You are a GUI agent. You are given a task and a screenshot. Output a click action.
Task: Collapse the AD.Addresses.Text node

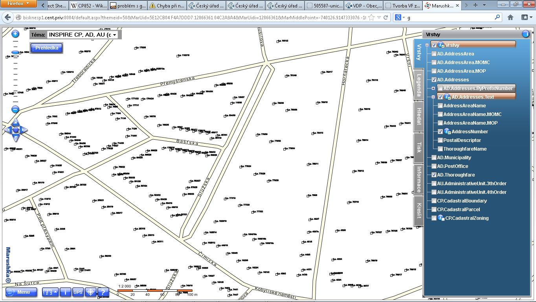click(433, 97)
